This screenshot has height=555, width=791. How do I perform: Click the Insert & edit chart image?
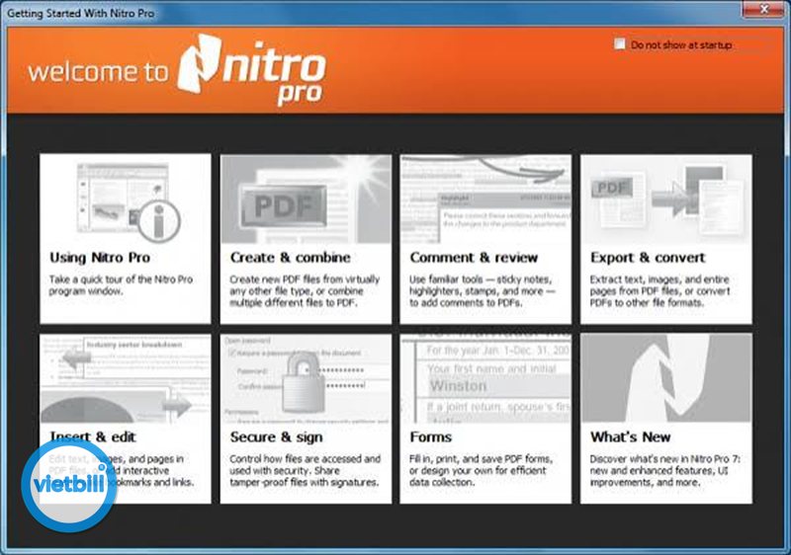126,379
